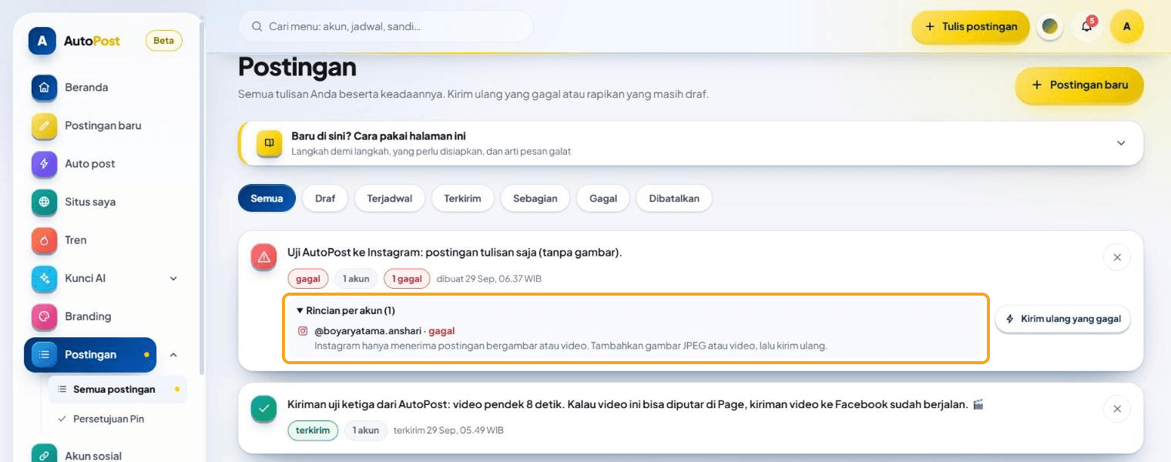Open the Tren flame icon

tap(44, 240)
